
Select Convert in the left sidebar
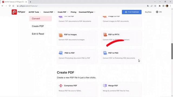41,19
